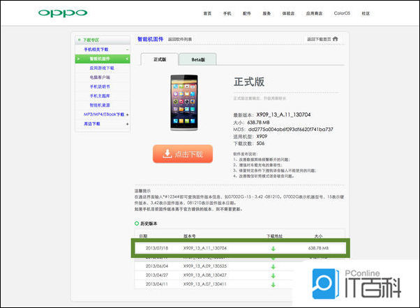
Task: Switch to the Beta版 tab
Action: point(198,59)
